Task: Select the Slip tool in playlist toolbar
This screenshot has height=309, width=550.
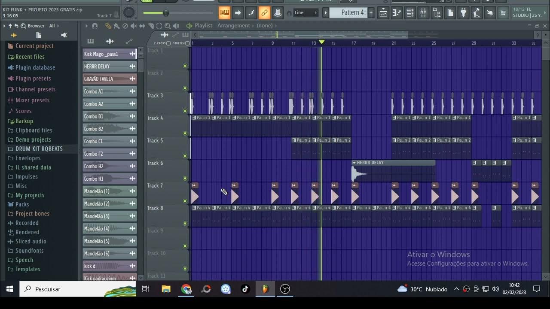Action: 142,26
